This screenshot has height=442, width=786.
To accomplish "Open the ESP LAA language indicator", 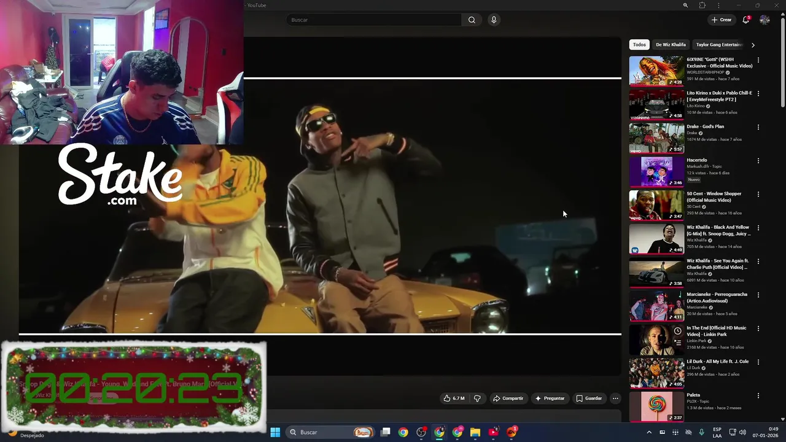I will pyautogui.click(x=717, y=432).
